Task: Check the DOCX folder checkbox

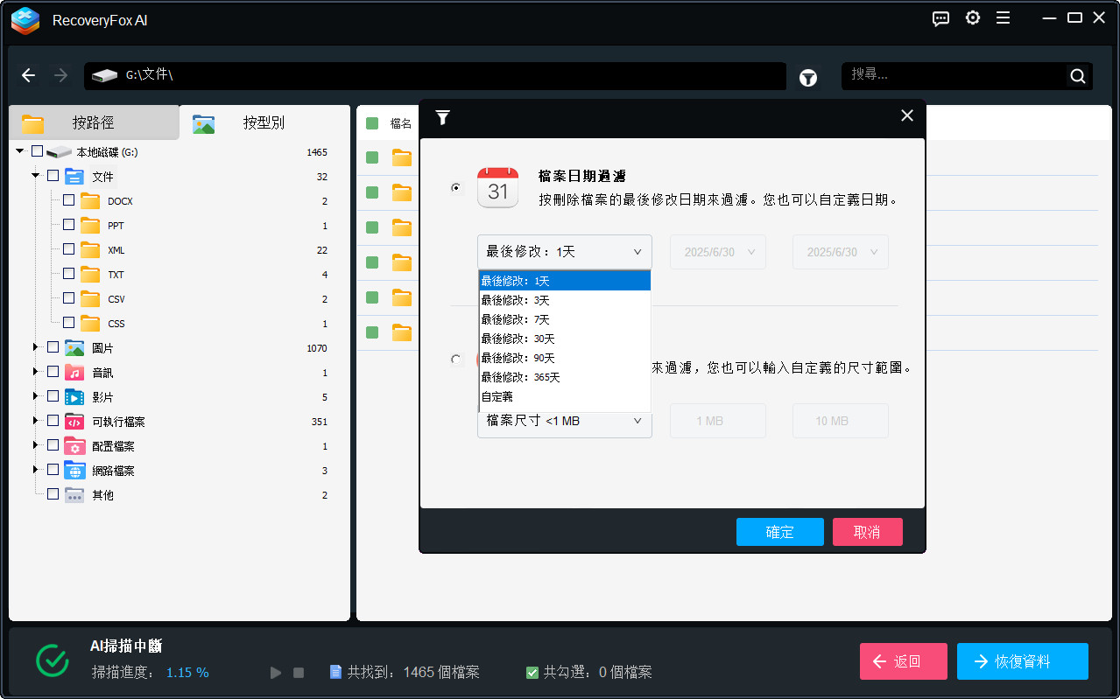Action: pyautogui.click(x=68, y=200)
